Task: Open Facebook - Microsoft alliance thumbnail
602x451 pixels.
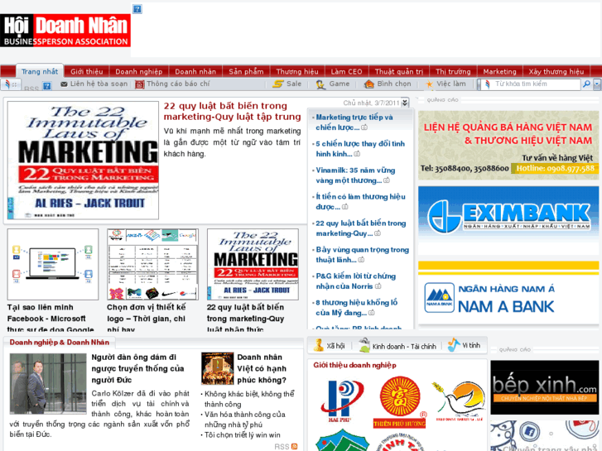Action: coord(53,265)
